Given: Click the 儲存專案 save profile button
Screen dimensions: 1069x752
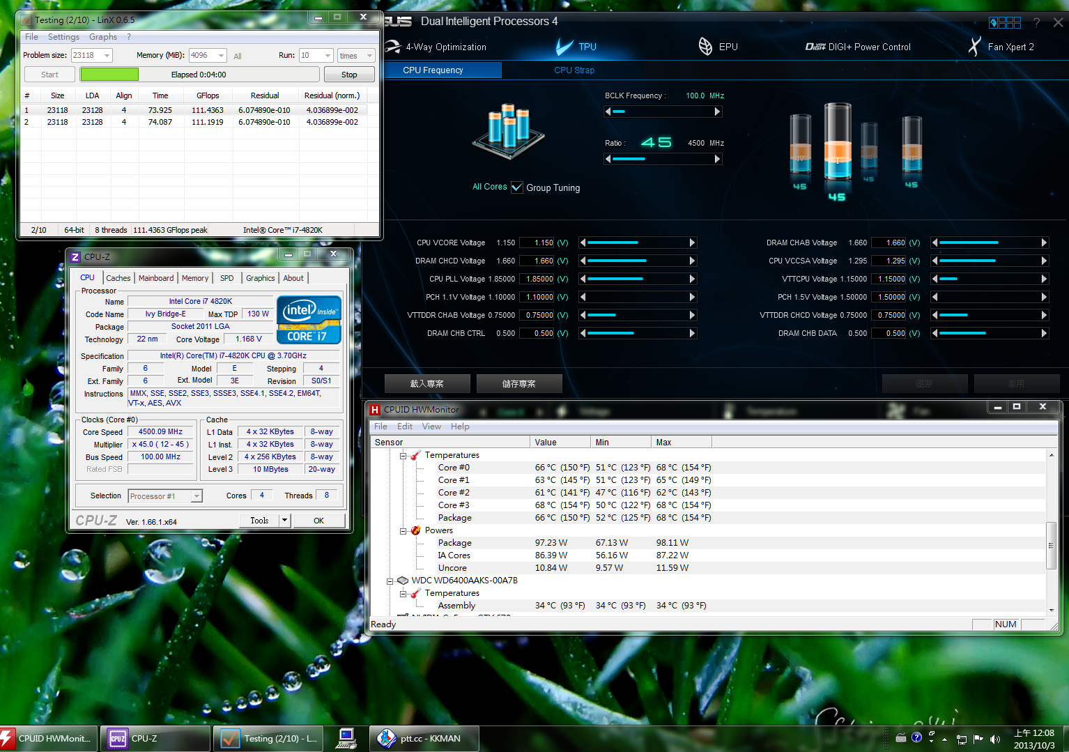Looking at the screenshot, I should 519,384.
